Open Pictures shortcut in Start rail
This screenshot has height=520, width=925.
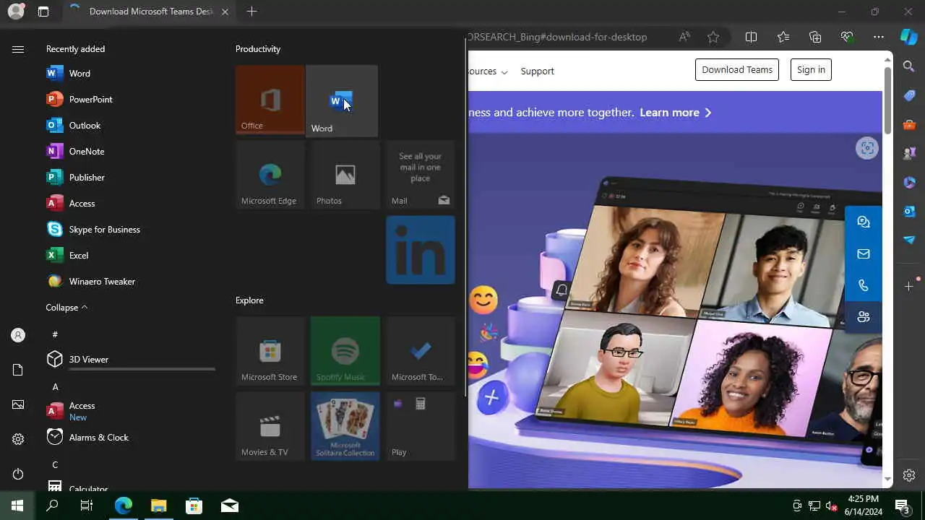18,404
